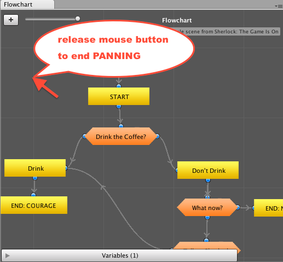This screenshot has width=283, height=262.
Task: Select the END: COURAGE block
Action: (x=34, y=205)
